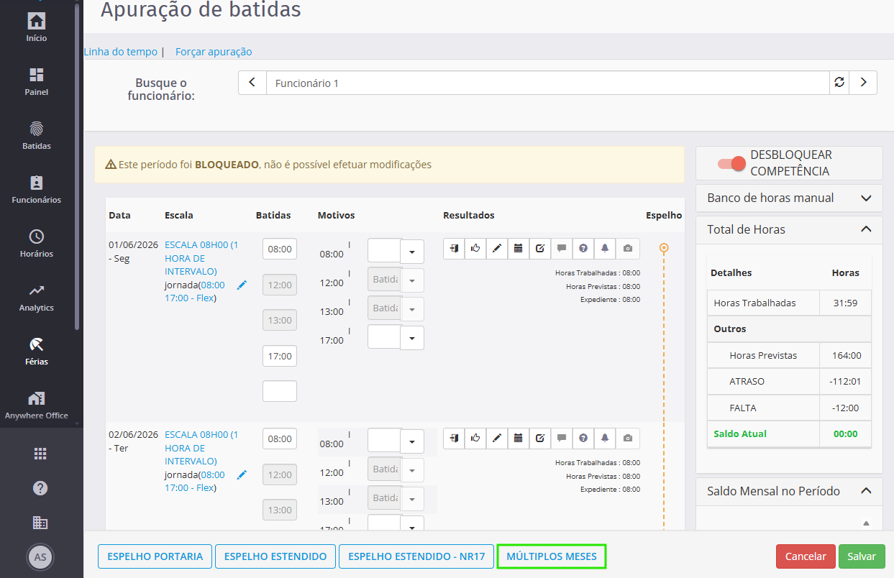Edit the escala pencil for 02/06/2026
Screen dimensions: 894x578
[242, 475]
